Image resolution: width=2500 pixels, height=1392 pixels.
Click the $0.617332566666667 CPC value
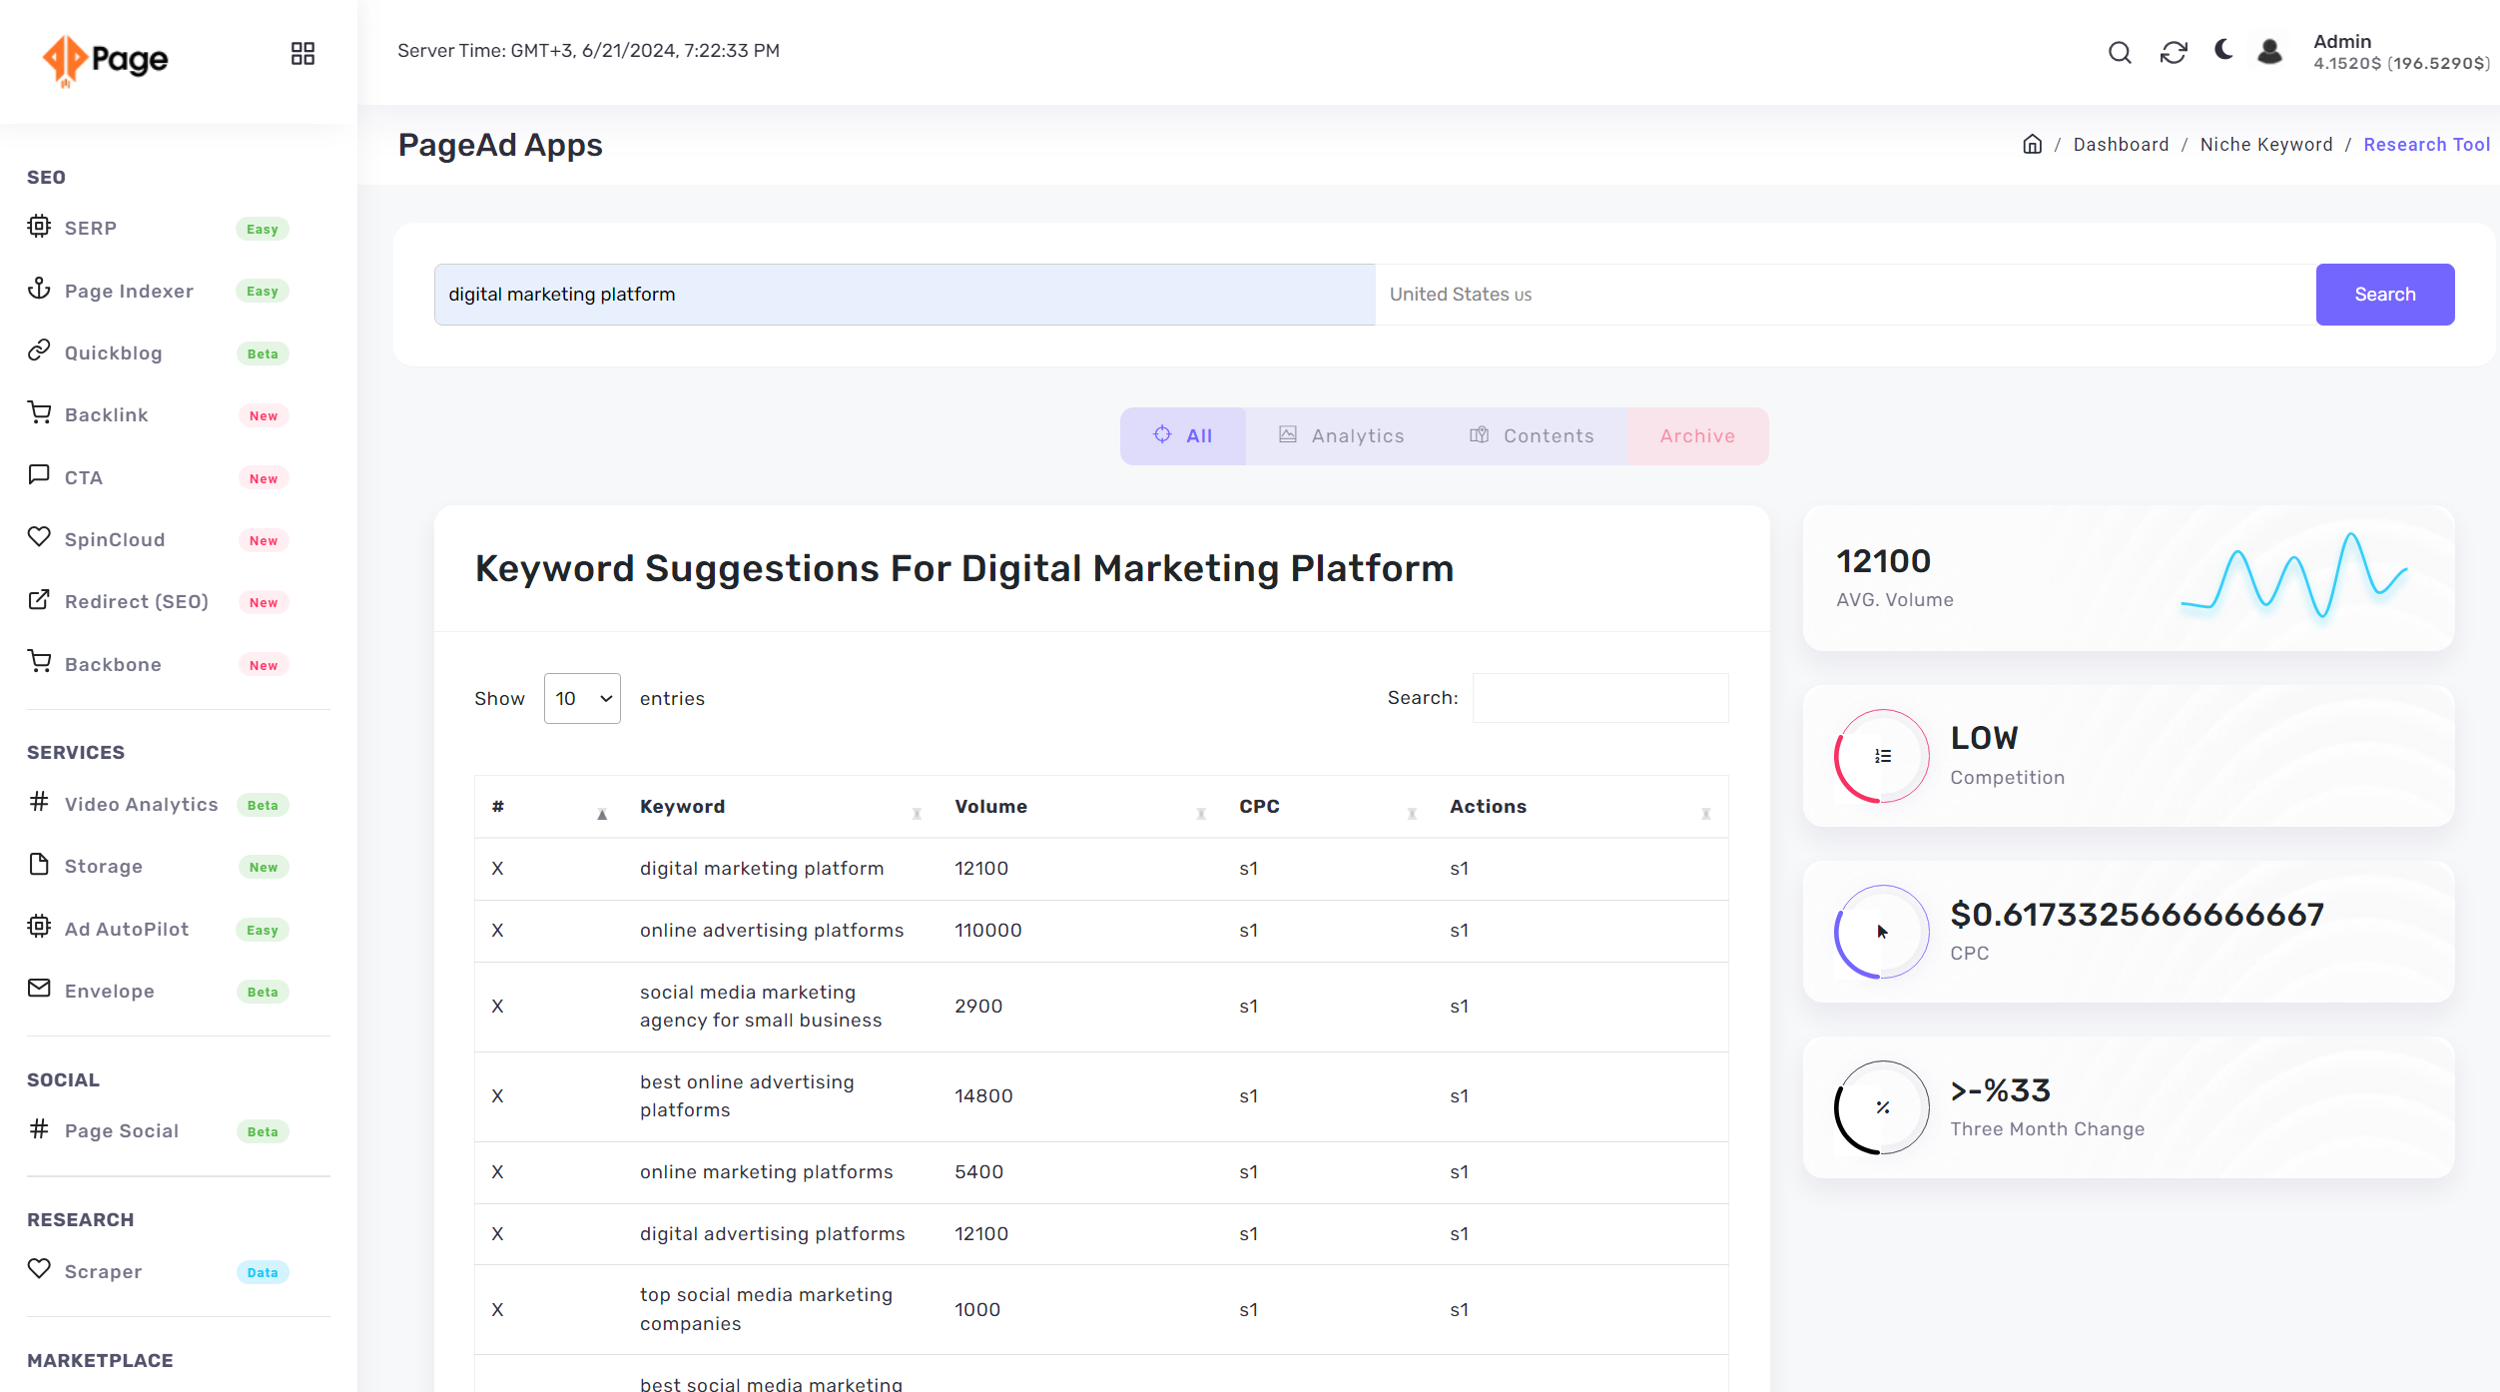(2138, 915)
